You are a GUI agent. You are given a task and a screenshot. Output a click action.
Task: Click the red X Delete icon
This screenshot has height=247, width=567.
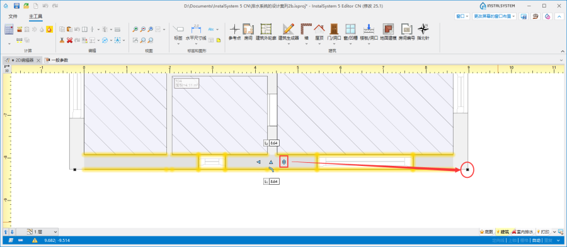tap(69, 40)
